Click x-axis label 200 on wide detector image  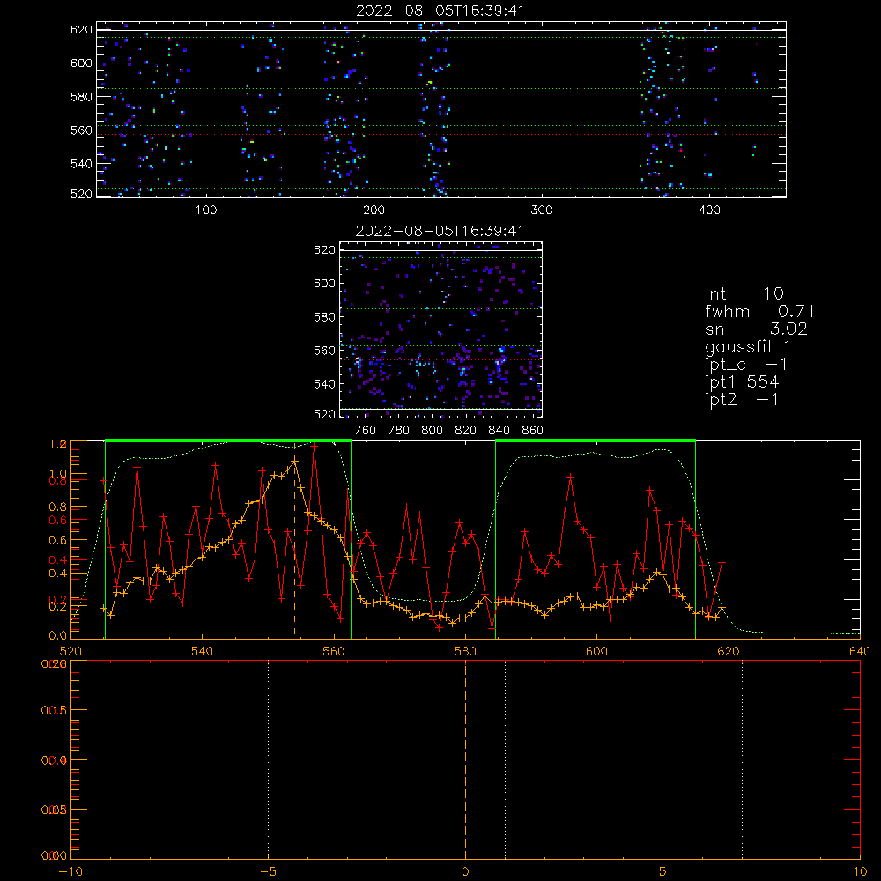[374, 211]
